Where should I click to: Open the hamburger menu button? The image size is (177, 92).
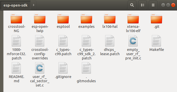[153, 5]
